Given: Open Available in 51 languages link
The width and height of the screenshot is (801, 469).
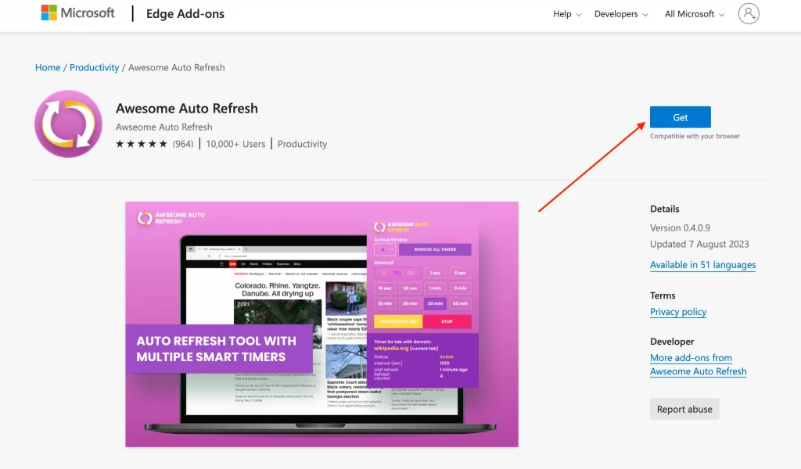Looking at the screenshot, I should (x=702, y=265).
